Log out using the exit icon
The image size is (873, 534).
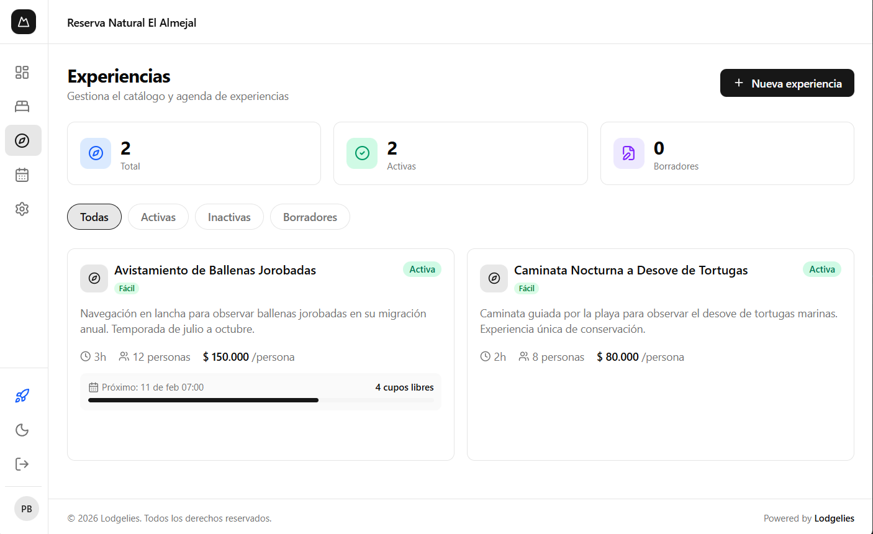[22, 464]
